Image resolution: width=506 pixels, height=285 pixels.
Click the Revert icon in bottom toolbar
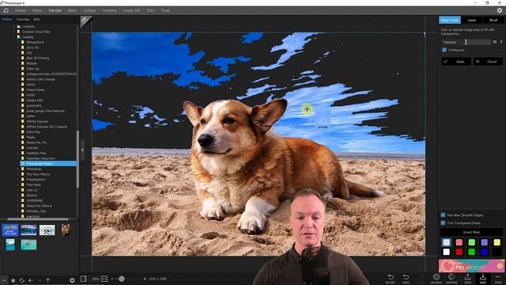coord(391,278)
